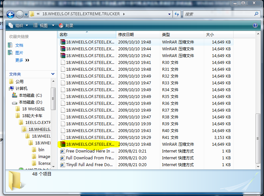Select the R37 file icon

click(x=63, y=110)
